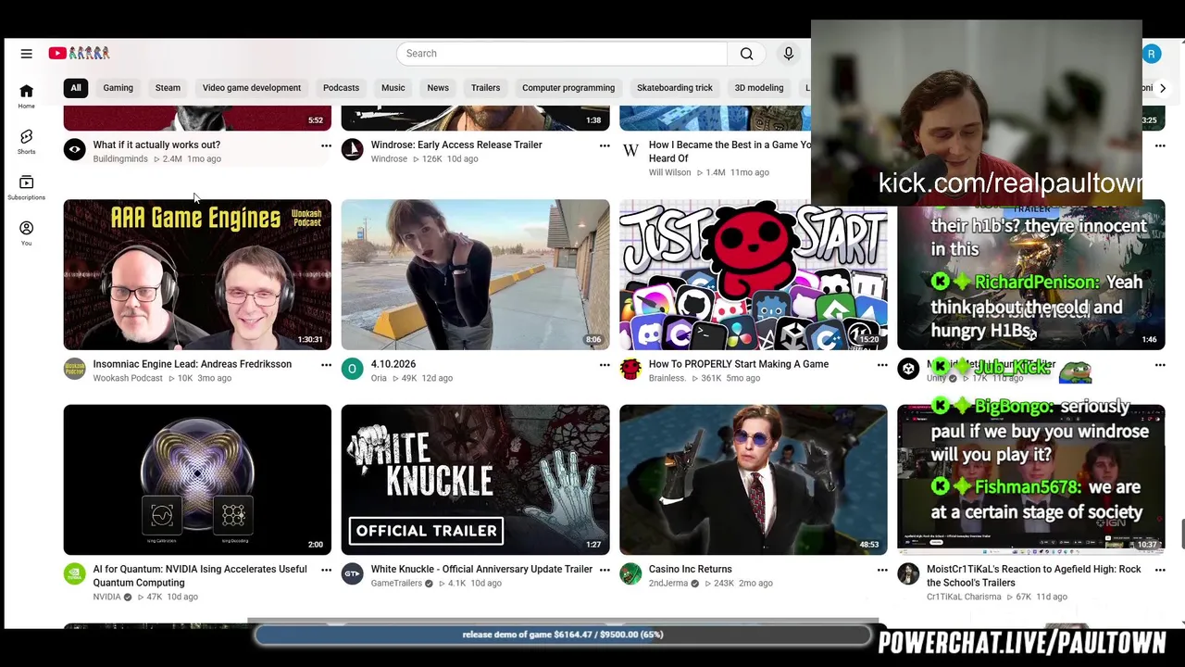Open account avatar menu

[x=1152, y=54]
